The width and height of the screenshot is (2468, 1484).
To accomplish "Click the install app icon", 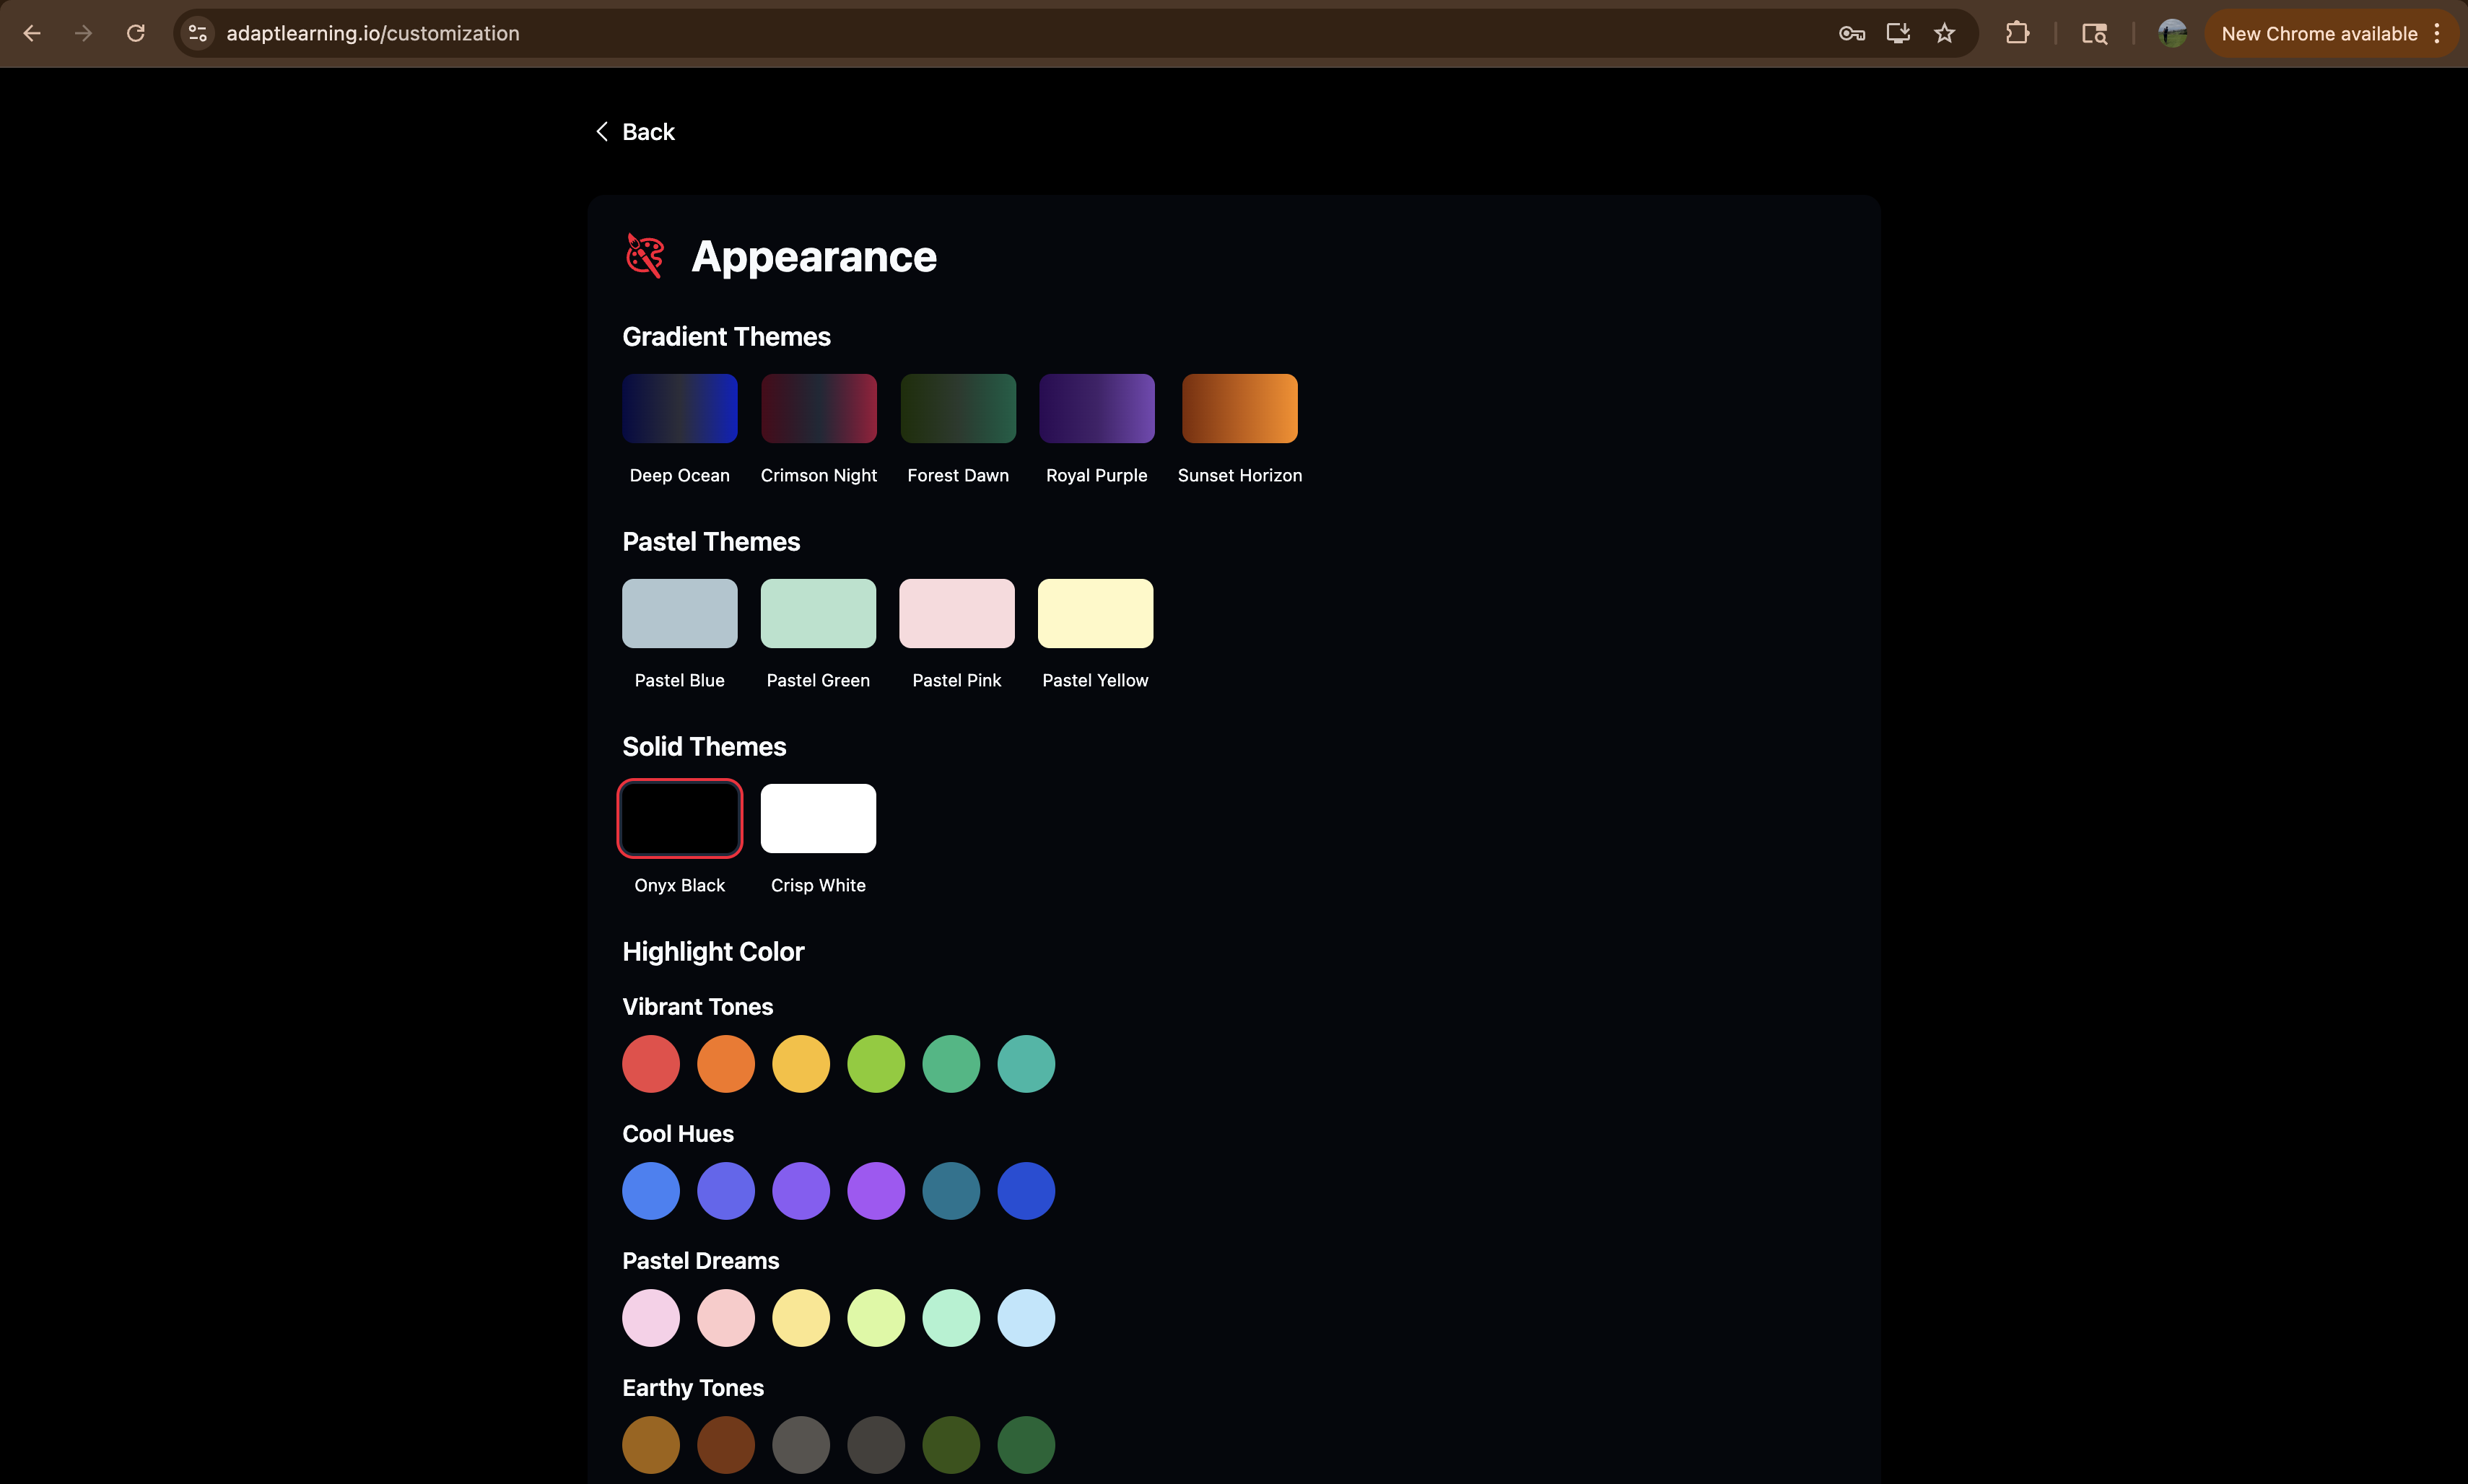I will coord(1897,33).
